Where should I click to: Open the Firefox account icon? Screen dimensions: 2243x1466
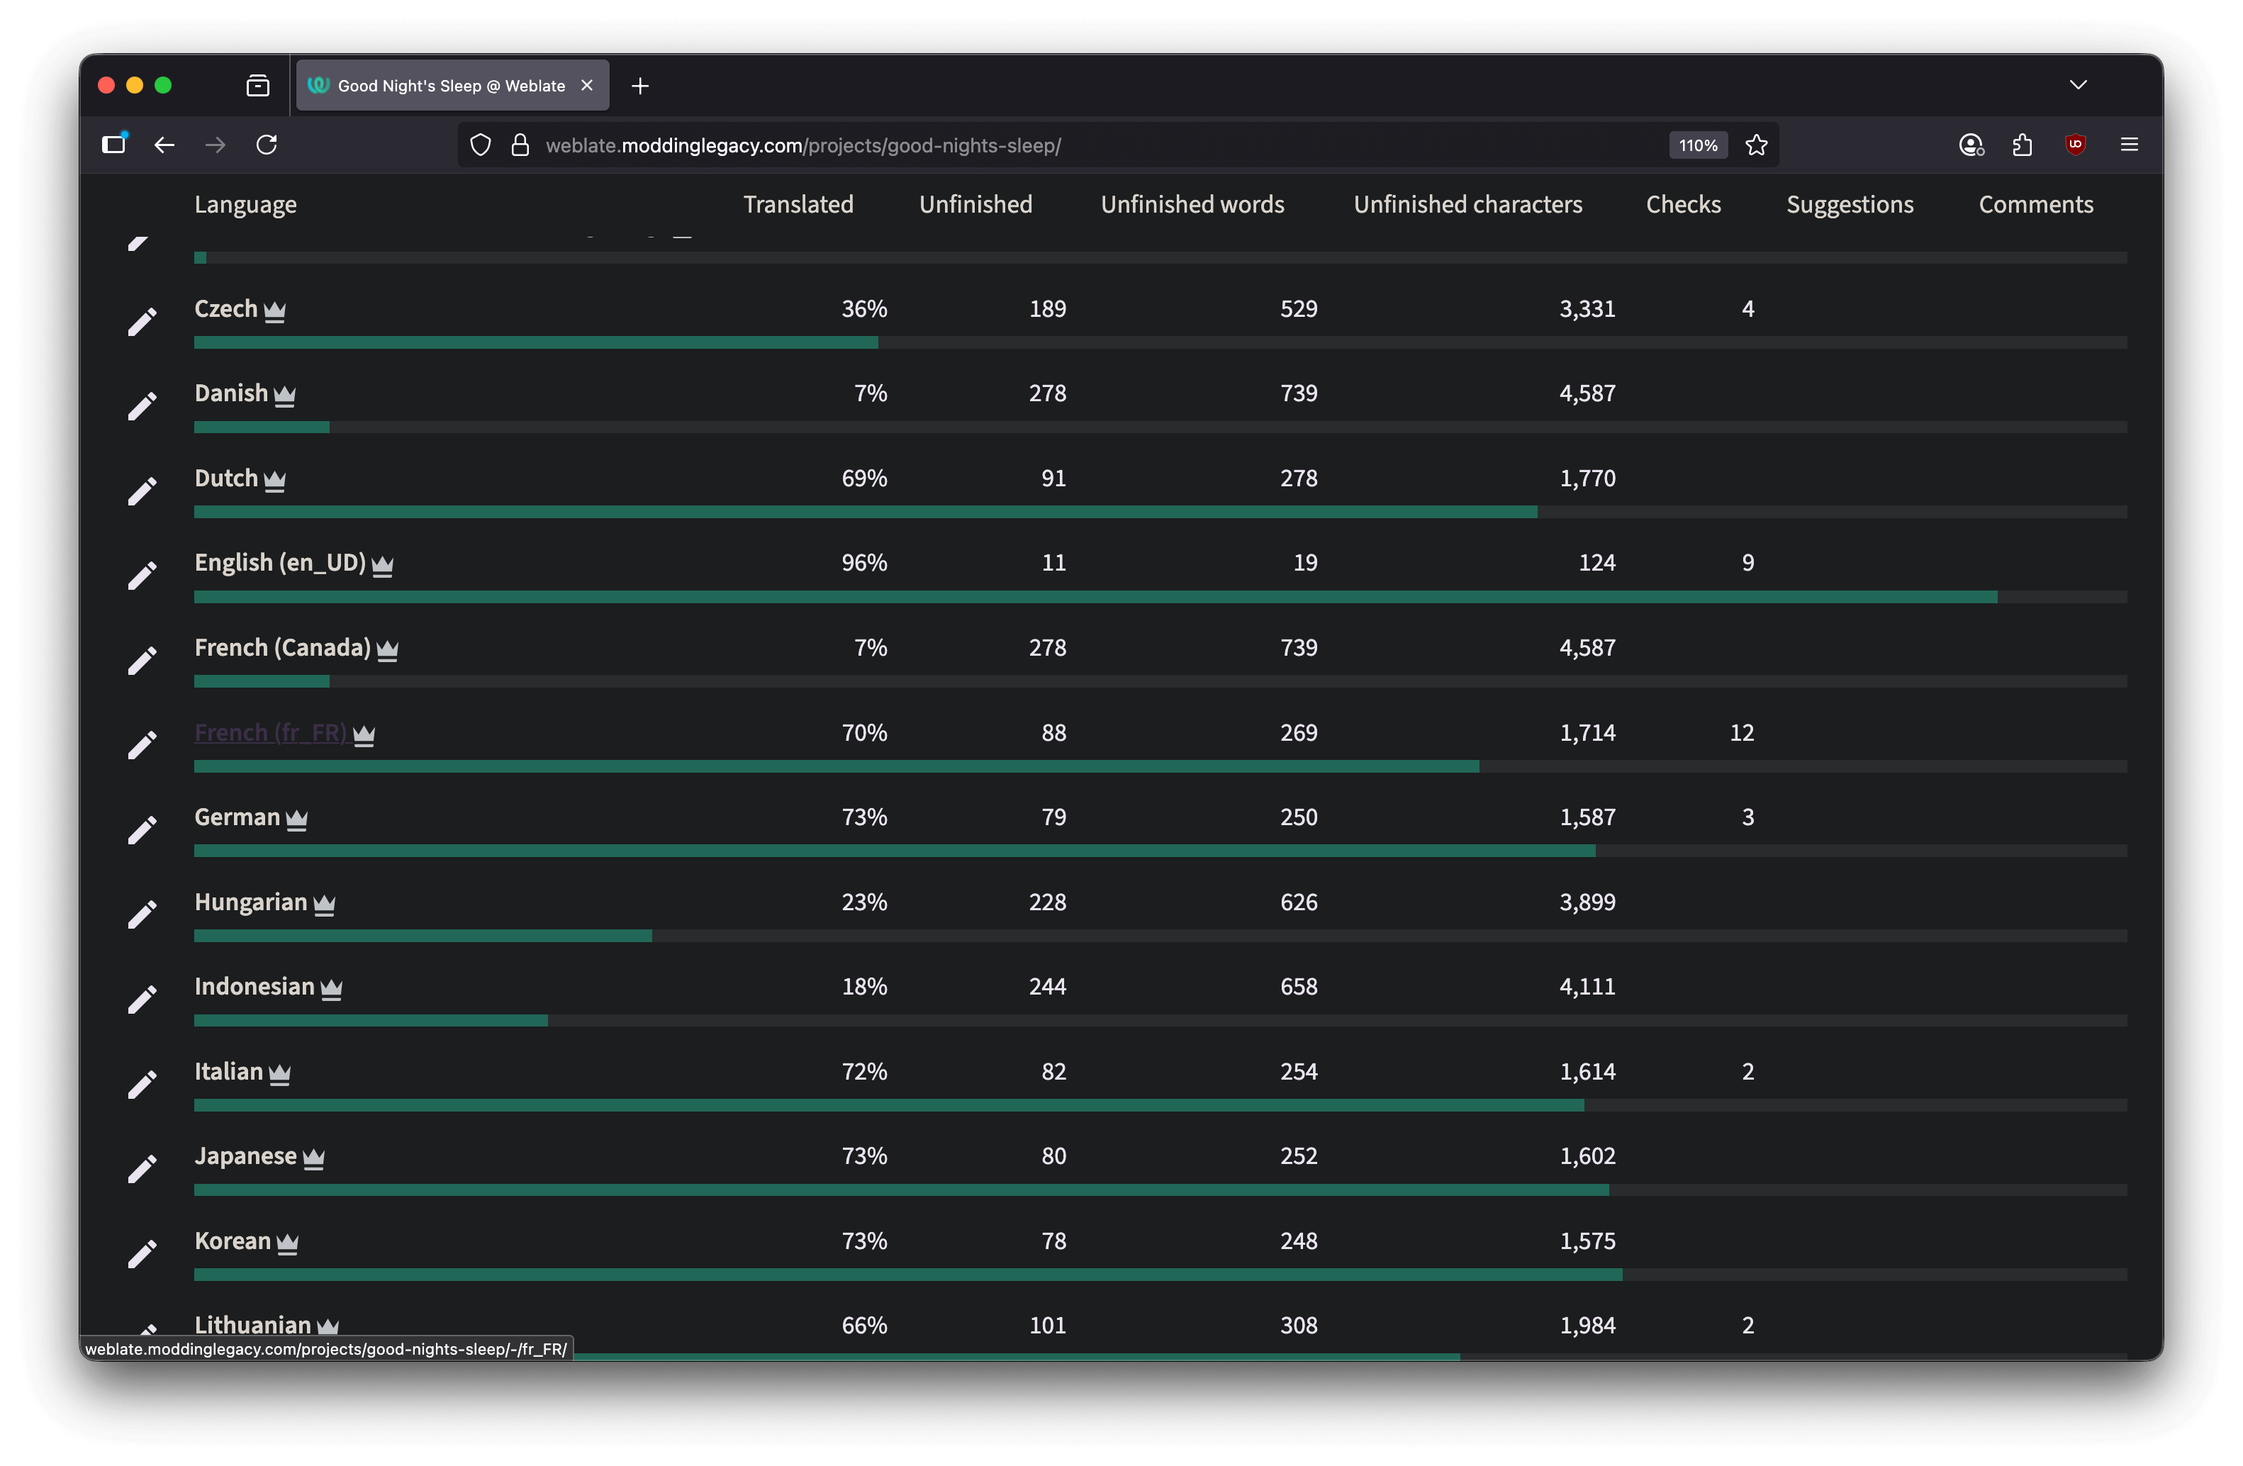tap(1971, 145)
